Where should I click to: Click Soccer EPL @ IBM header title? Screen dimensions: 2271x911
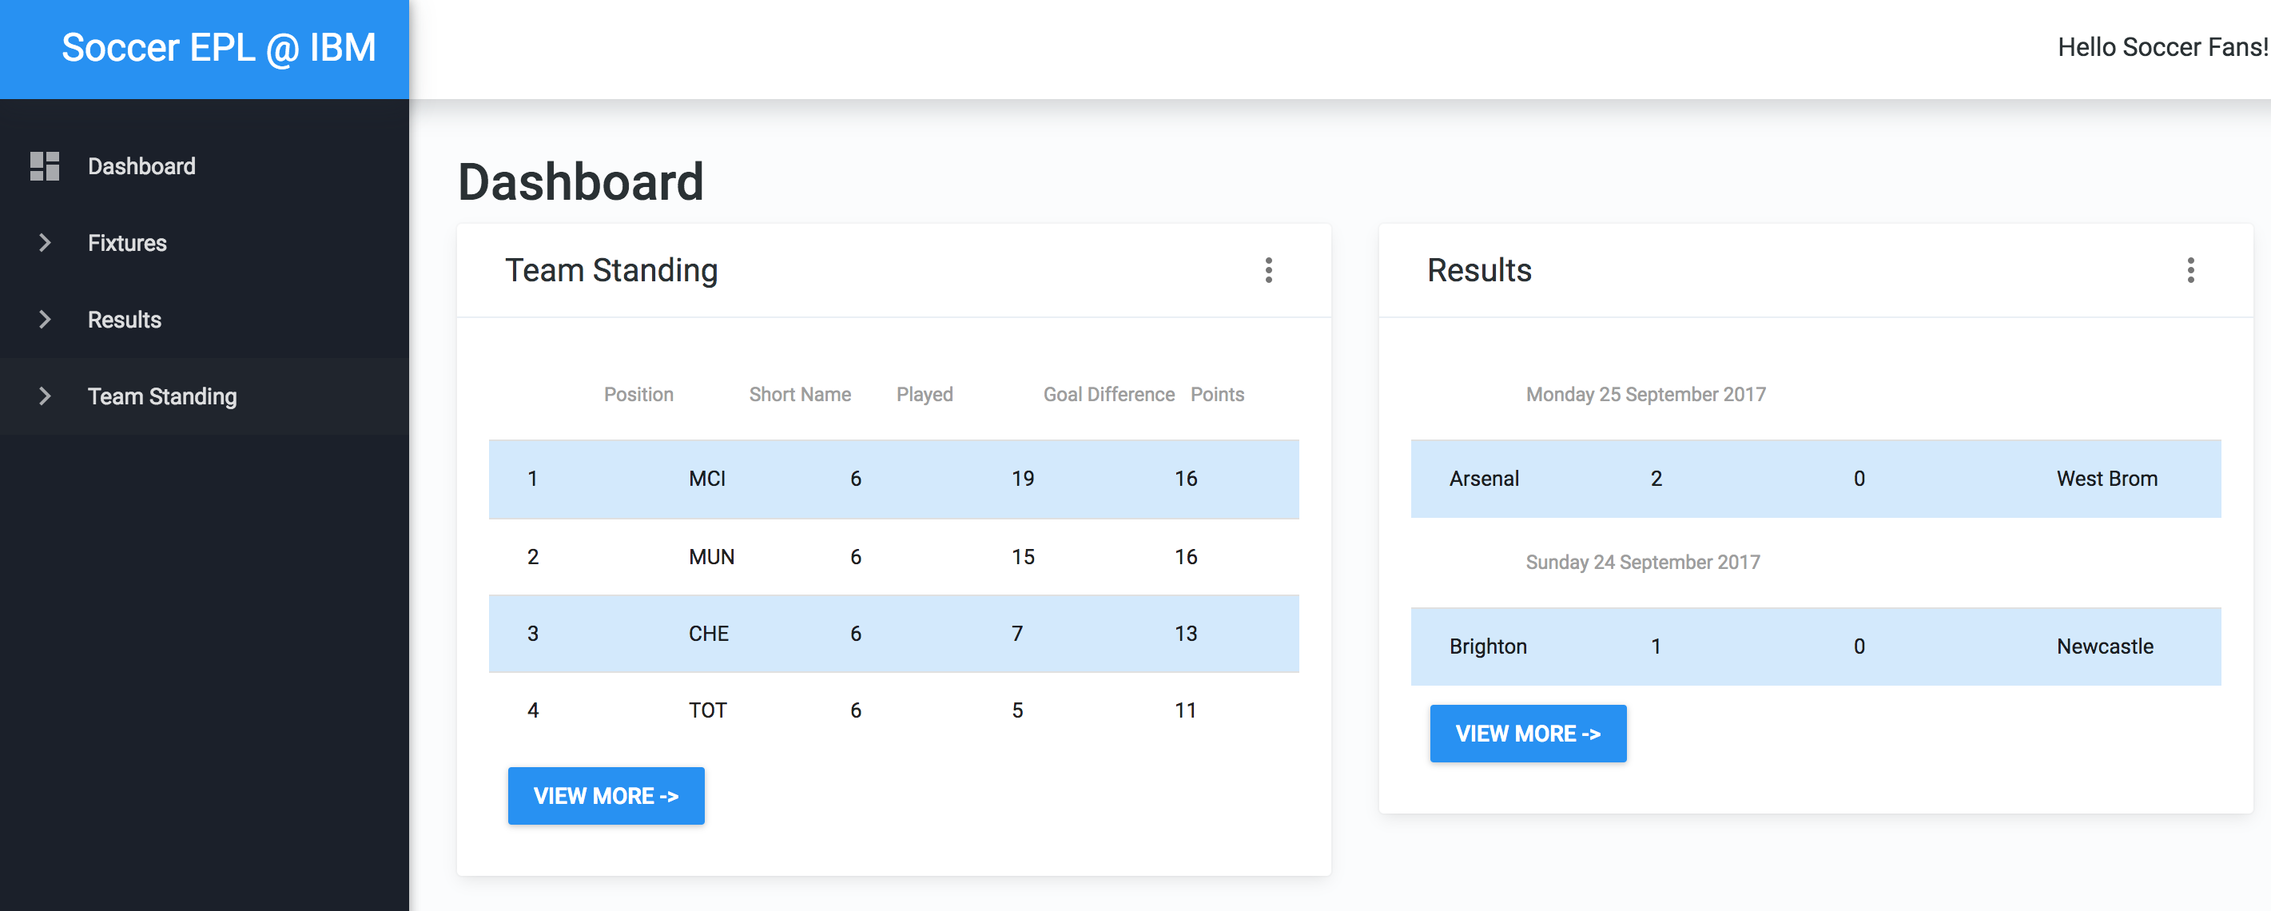(x=218, y=48)
